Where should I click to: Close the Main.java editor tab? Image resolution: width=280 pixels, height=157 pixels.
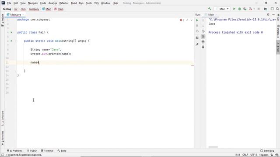(x=23, y=14)
